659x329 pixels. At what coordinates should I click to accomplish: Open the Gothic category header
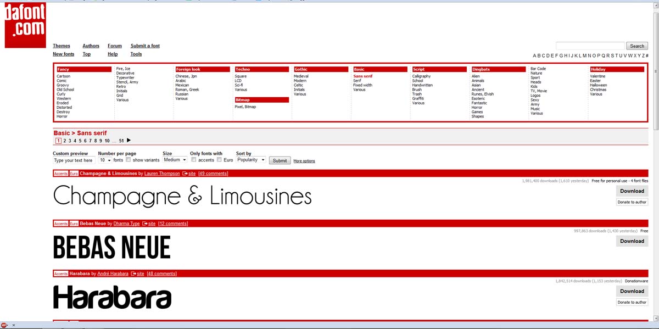click(x=321, y=69)
